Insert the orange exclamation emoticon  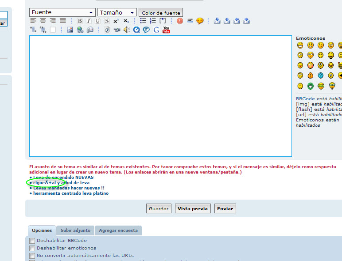pyautogui.click(x=311, y=76)
